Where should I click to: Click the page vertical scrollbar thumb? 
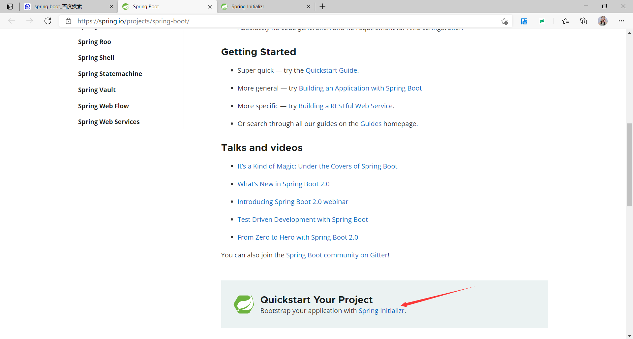click(629, 165)
